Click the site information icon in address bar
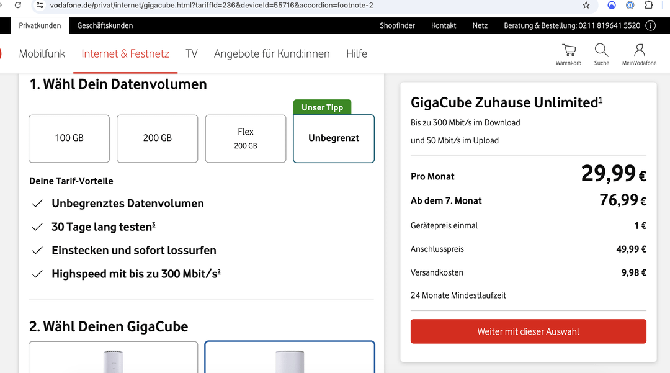 (40, 6)
